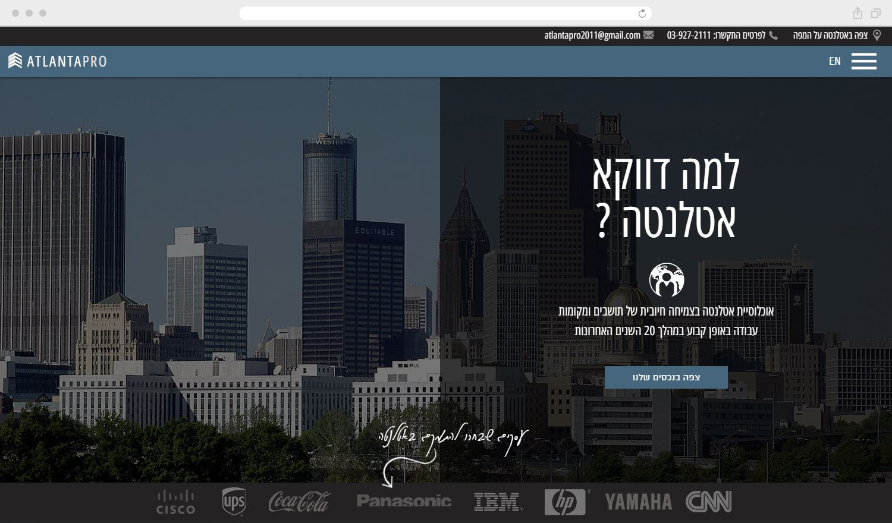Click the map pin icon
892x523 pixels.
point(877,36)
